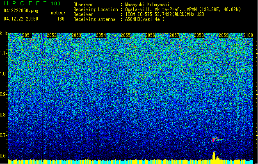Click the 1.1 frequency axis label

(4, 53)
